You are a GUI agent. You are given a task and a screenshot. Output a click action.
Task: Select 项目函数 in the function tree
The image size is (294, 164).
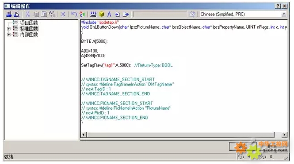point(29,23)
